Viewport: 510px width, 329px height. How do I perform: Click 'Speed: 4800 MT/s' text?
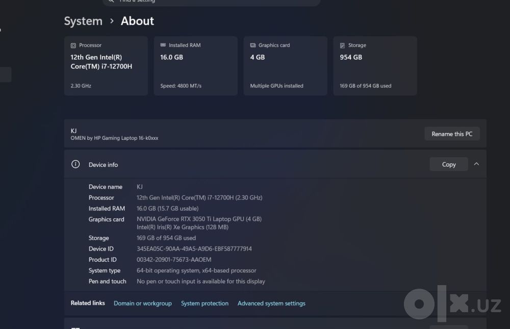click(181, 86)
